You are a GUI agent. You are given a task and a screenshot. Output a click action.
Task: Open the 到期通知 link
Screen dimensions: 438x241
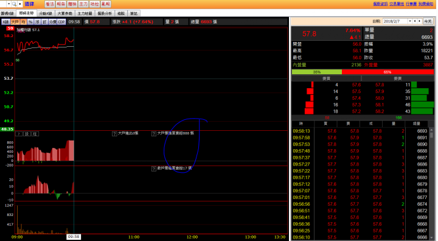426,4
